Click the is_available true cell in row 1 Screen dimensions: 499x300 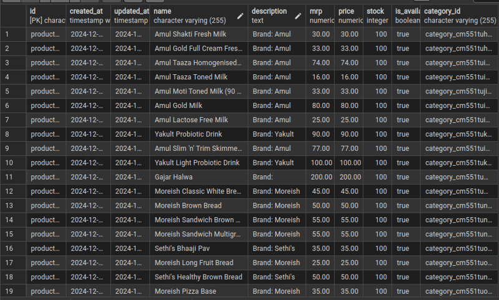click(406, 34)
